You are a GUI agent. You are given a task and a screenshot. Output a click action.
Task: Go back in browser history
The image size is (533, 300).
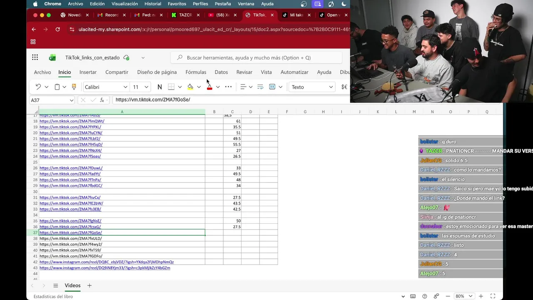[x=34, y=29]
